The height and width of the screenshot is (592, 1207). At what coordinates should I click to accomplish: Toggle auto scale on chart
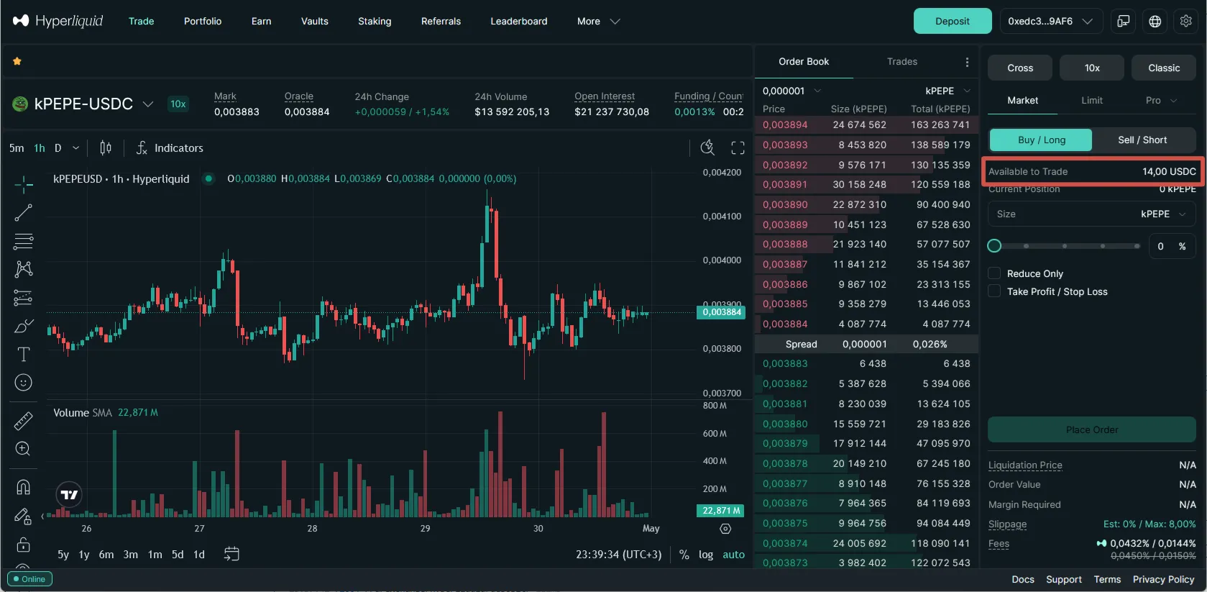[x=733, y=555]
